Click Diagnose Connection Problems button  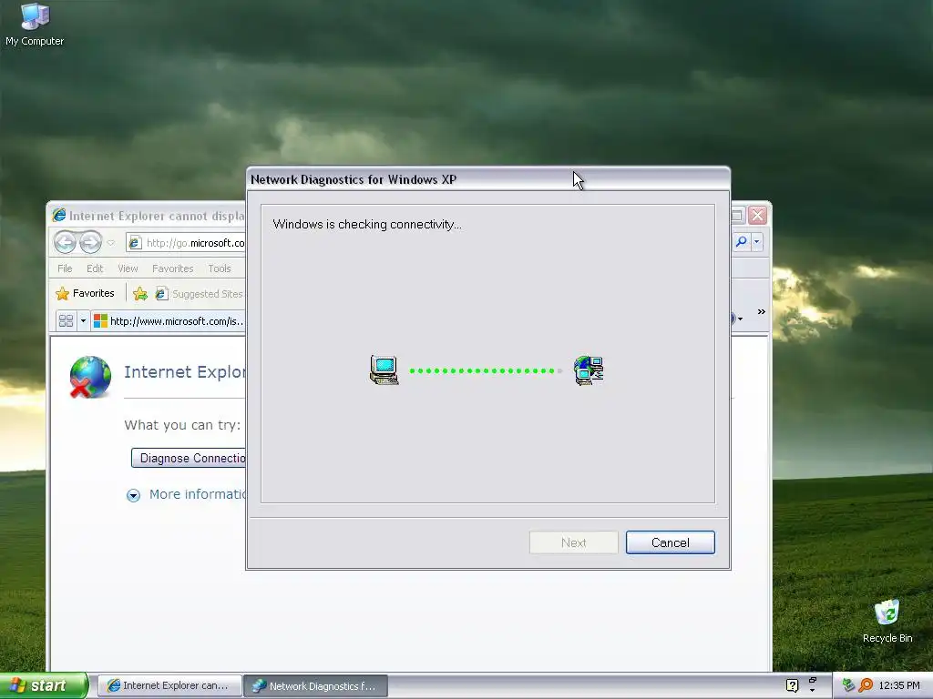[188, 459]
